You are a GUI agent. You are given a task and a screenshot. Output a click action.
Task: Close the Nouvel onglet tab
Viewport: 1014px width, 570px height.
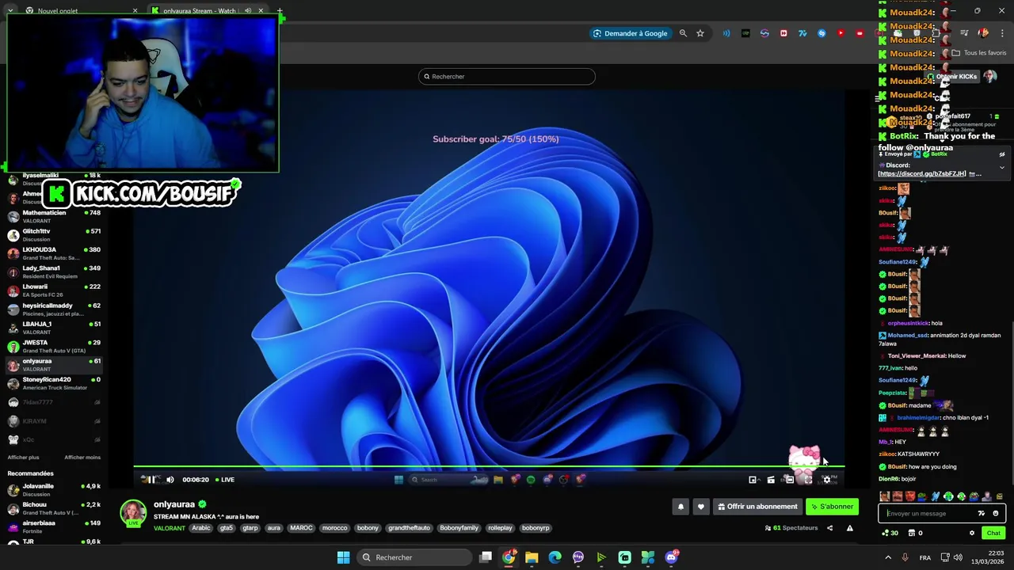(x=135, y=11)
